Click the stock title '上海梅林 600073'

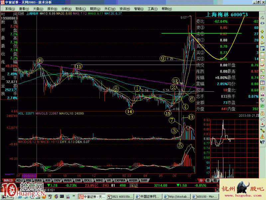click(227, 15)
